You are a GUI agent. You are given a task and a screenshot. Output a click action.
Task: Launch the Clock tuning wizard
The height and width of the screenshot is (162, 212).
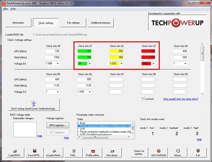tap(34, 105)
